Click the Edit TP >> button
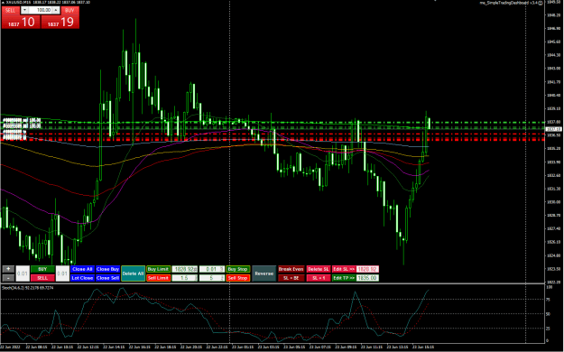The image size is (564, 352). [344, 278]
